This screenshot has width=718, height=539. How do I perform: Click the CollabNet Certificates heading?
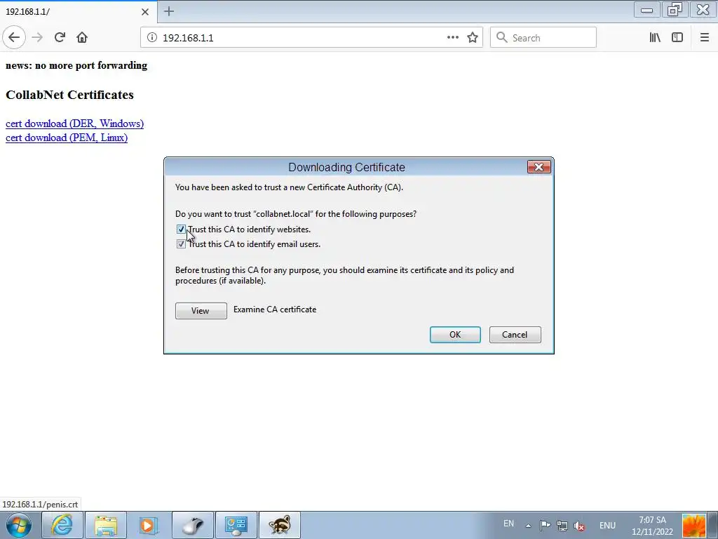pos(69,95)
